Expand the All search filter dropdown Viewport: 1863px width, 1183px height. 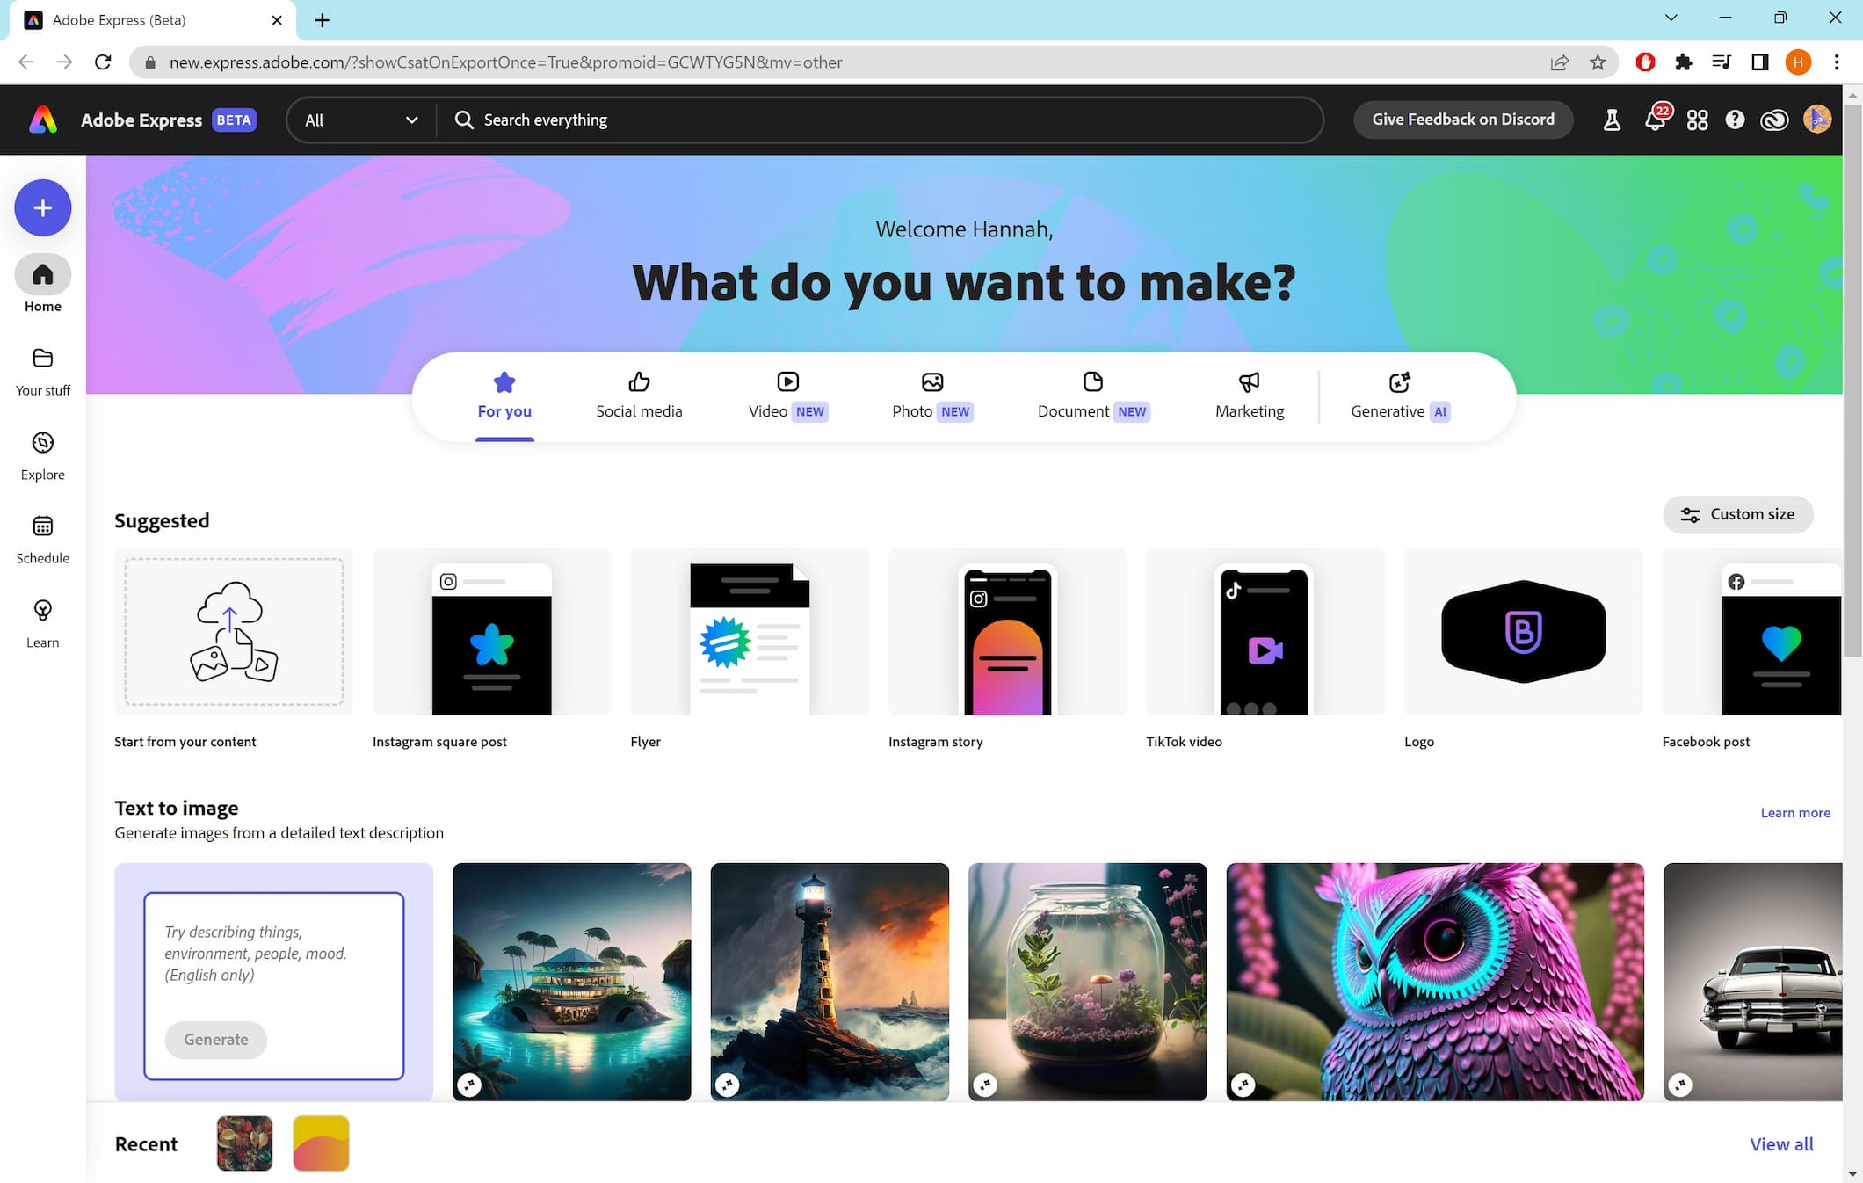(361, 120)
